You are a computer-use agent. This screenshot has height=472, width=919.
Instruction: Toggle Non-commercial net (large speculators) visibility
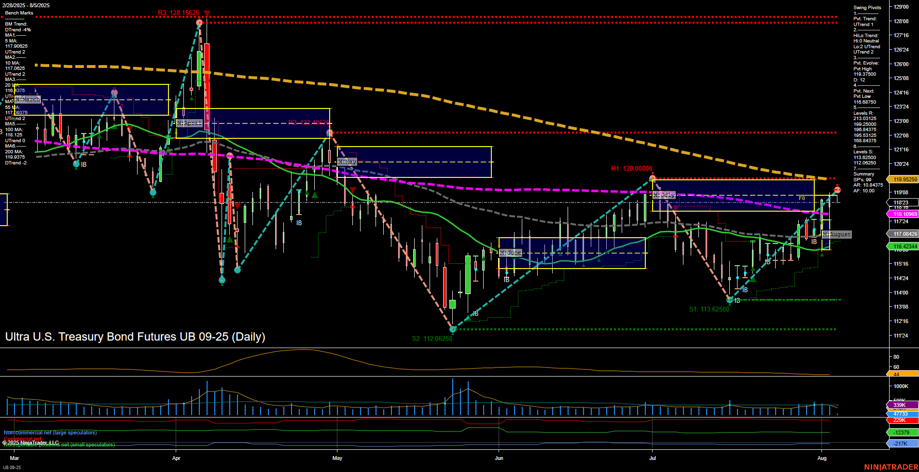pyautogui.click(x=50, y=432)
